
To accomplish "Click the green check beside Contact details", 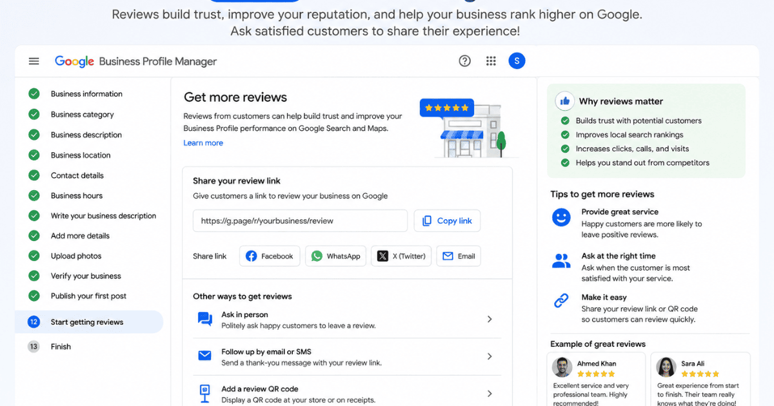I will 34,175.
